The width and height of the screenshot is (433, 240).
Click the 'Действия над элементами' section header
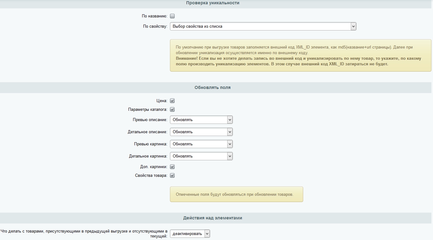click(x=213, y=218)
